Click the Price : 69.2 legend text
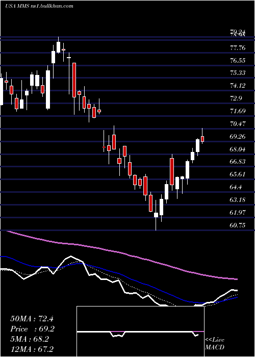Image resolution: width=255 pixels, height=357 pixels. click(x=32, y=329)
